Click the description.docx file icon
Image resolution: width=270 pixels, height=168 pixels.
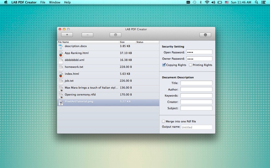coord(61,47)
